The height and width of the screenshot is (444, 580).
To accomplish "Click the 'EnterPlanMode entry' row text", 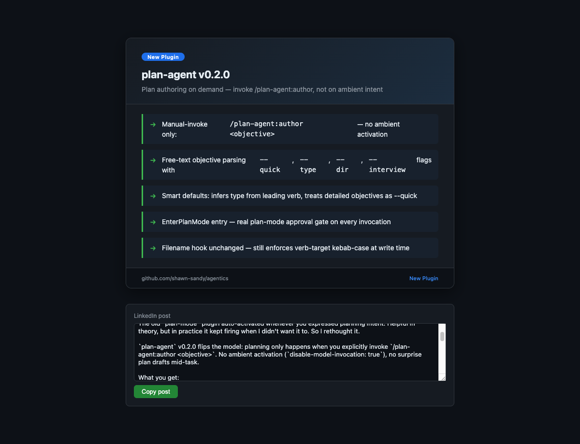I will (x=276, y=222).
